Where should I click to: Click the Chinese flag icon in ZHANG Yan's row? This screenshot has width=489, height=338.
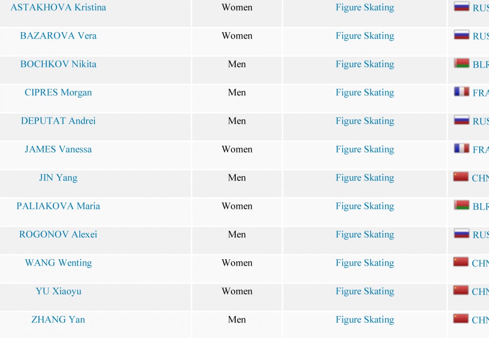pyautogui.click(x=461, y=318)
